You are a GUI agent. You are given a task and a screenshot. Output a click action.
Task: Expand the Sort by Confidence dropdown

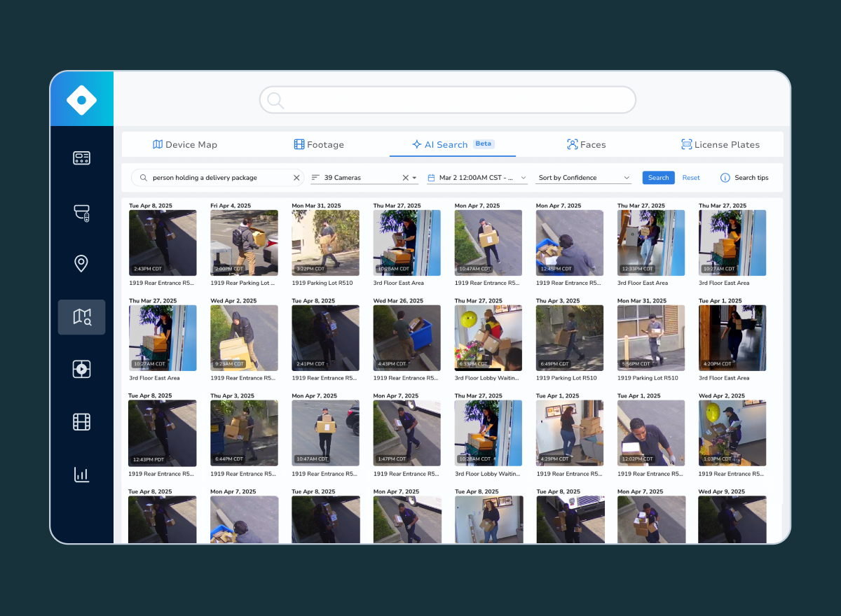[x=584, y=178]
